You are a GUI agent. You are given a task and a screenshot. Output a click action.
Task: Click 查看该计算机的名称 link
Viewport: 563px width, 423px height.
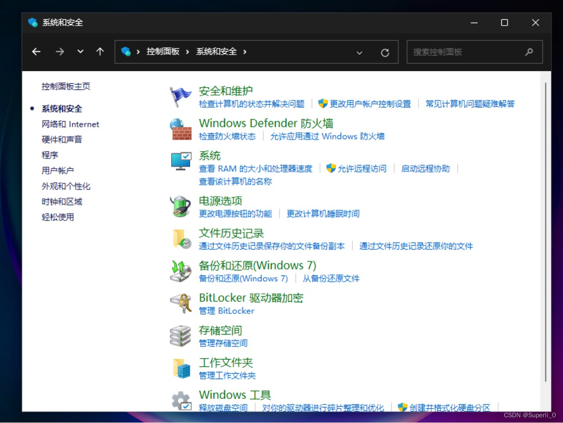(x=235, y=182)
